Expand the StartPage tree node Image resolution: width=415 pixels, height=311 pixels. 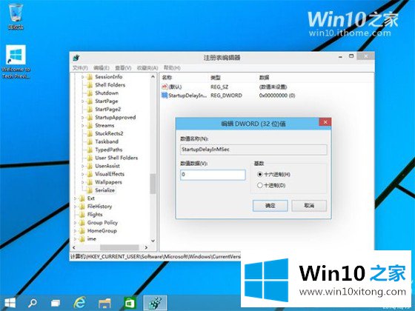click(82, 101)
